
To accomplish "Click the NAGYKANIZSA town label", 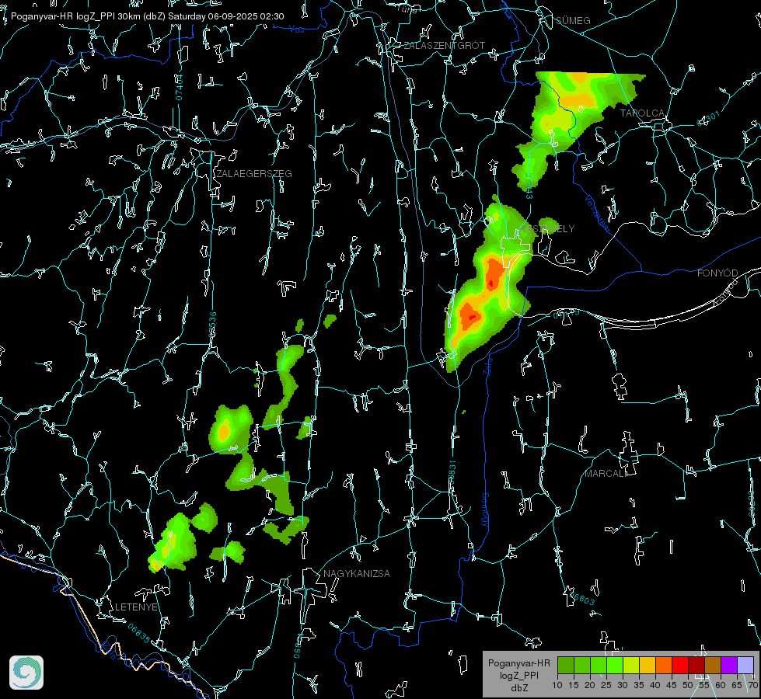I will click(357, 574).
